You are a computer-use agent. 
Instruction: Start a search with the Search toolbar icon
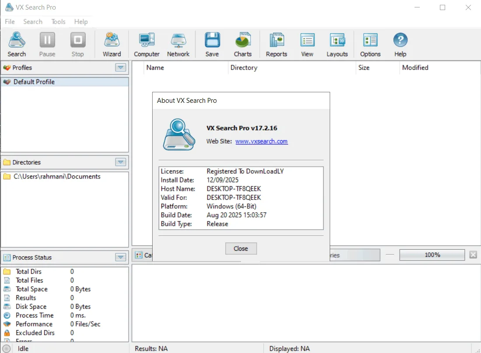tap(17, 45)
